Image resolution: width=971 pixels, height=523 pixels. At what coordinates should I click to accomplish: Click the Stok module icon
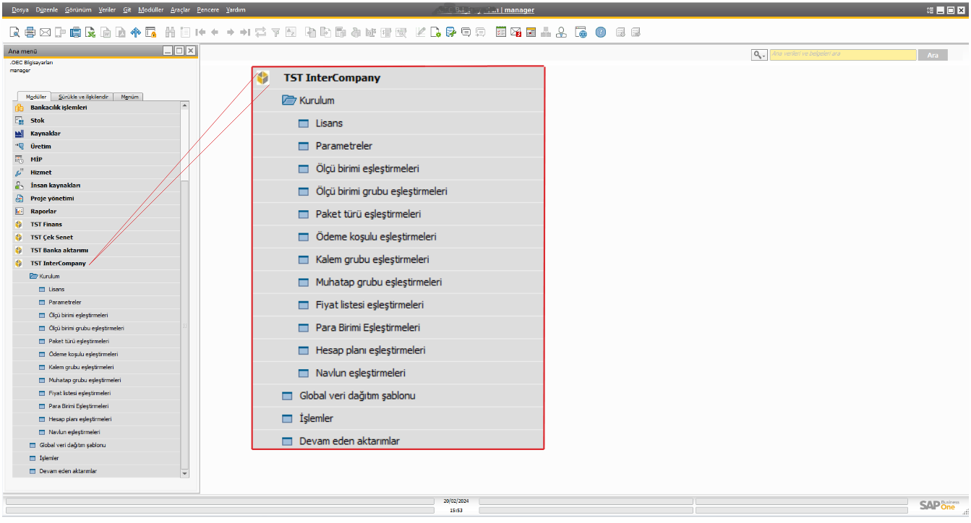[20, 121]
